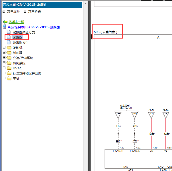
Task: Expand the 行驶支持和保护系统 folder node
Action: pyautogui.click(x=4, y=73)
